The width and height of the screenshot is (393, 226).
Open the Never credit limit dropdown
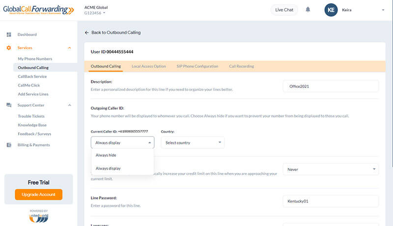331,169
